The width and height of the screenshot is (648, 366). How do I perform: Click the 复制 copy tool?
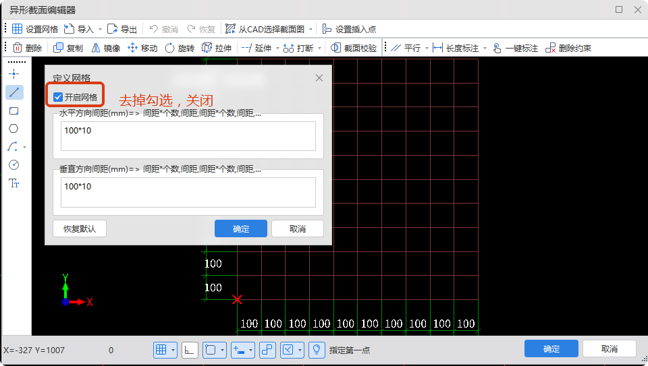click(68, 48)
